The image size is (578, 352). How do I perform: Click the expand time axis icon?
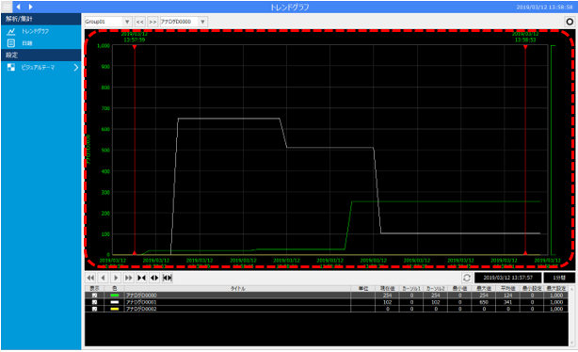coord(154,278)
